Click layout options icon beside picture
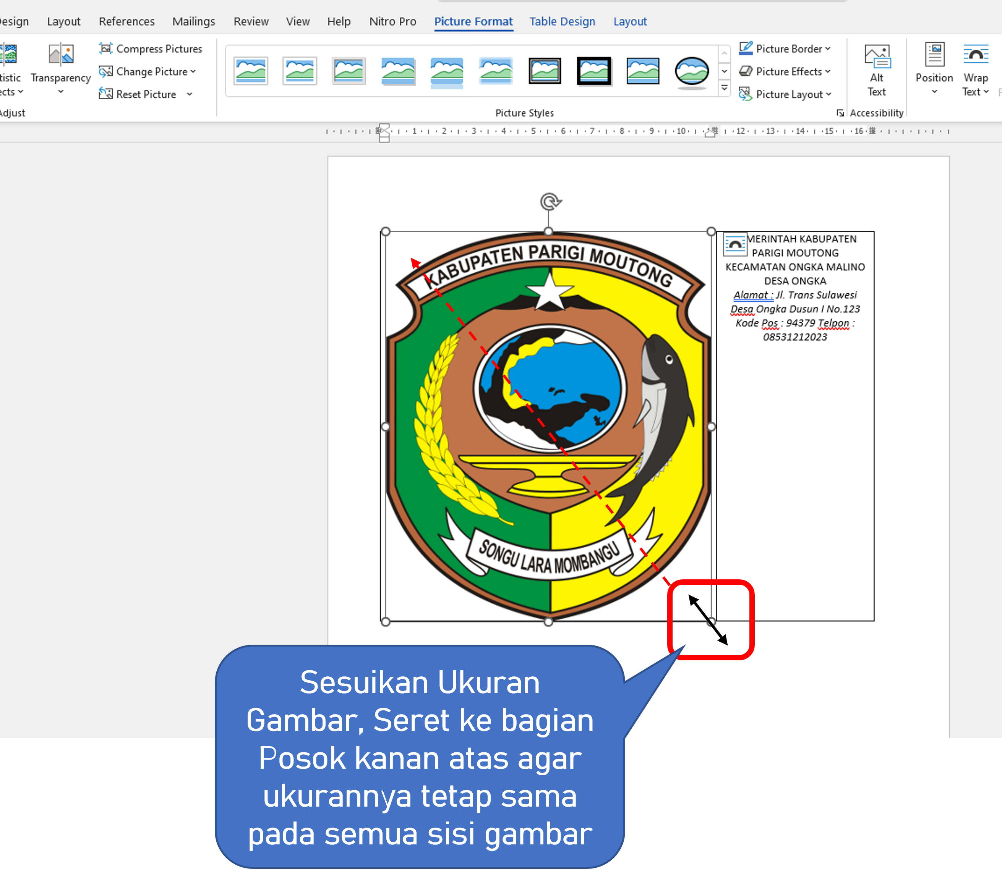The image size is (1002, 870). point(735,245)
